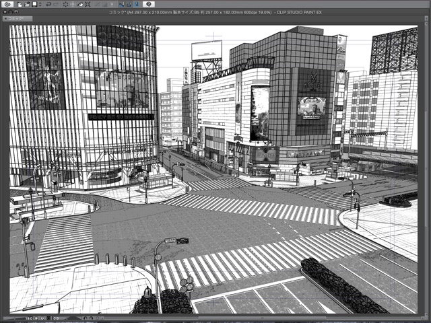
Task: Adjust the canvas rotation slider
Action: point(73,318)
